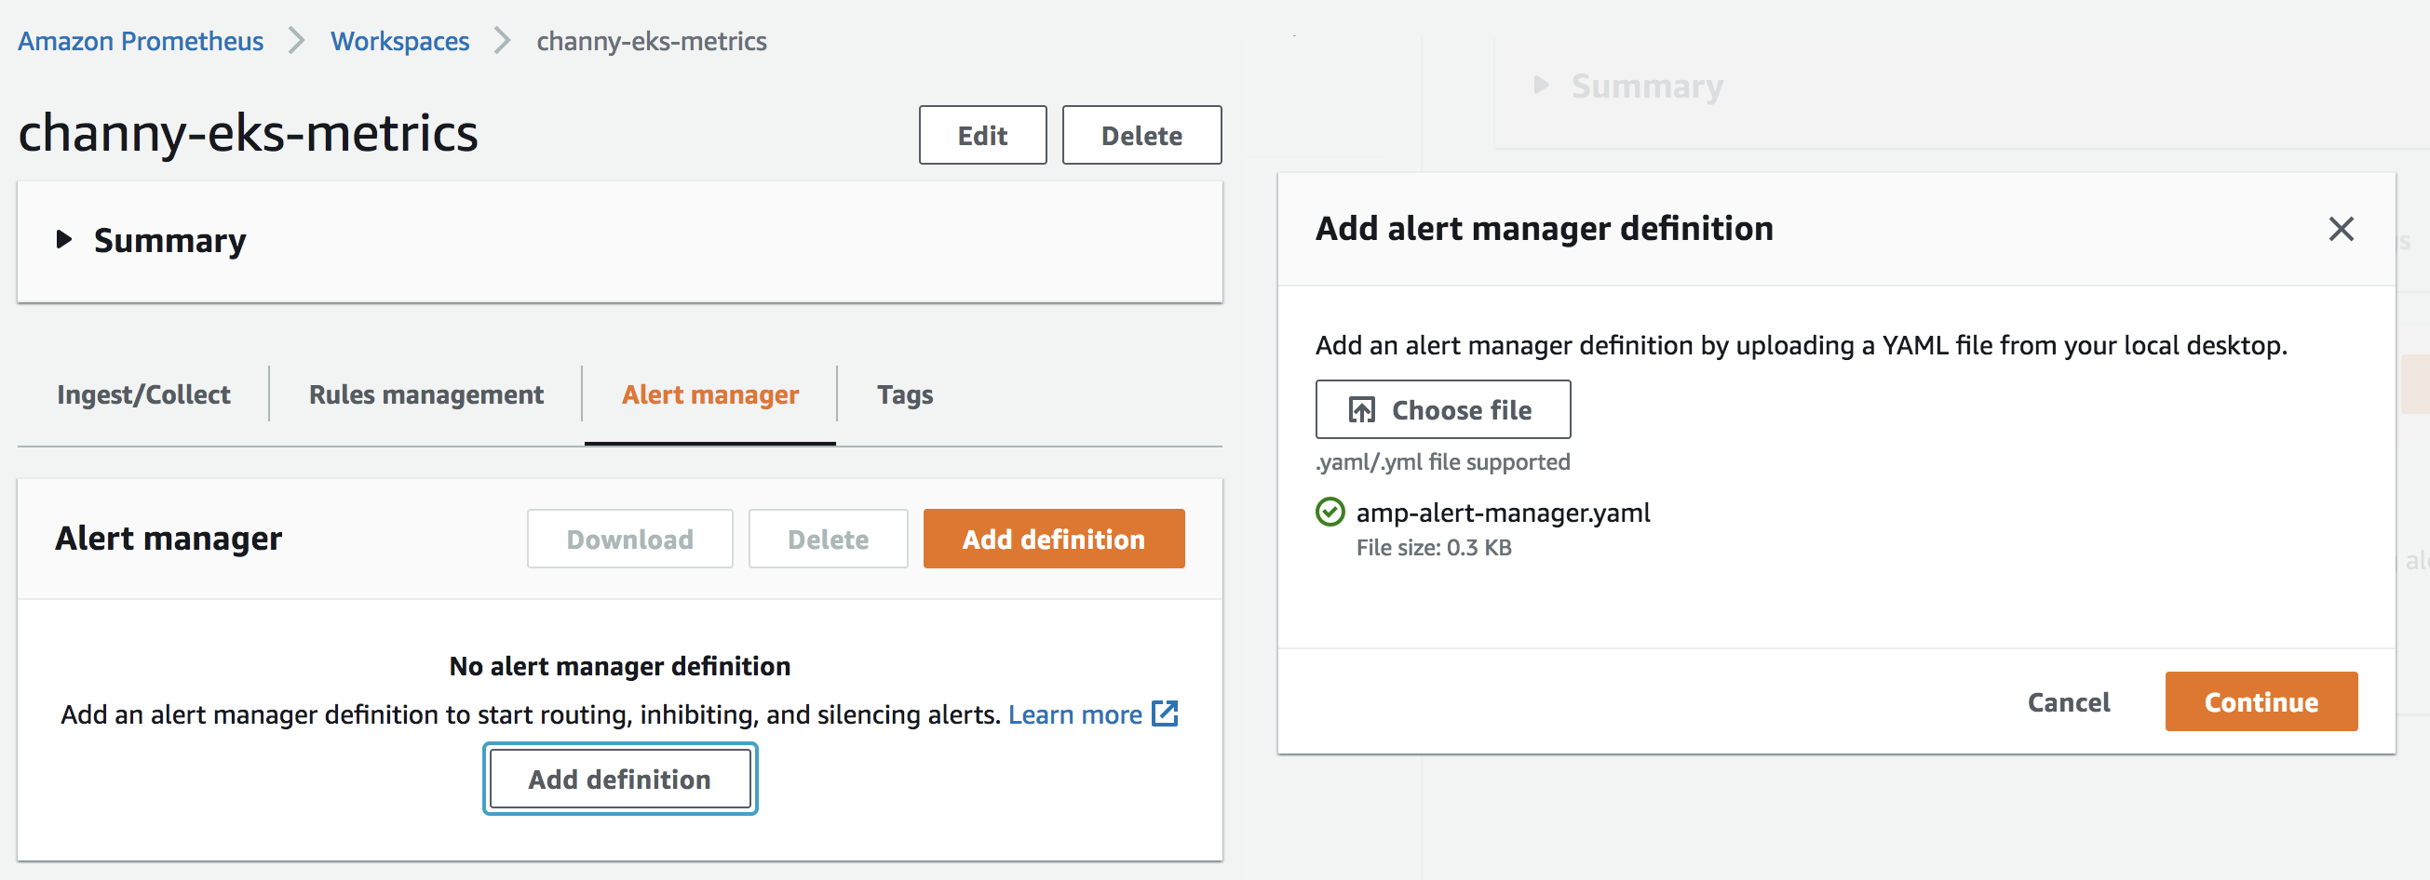
Task: Cancel the alert manager definition upload
Action: click(x=2068, y=702)
